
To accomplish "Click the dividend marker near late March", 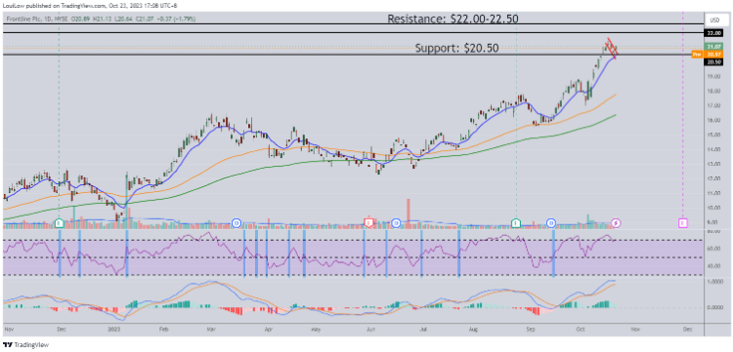I will coord(237,223).
